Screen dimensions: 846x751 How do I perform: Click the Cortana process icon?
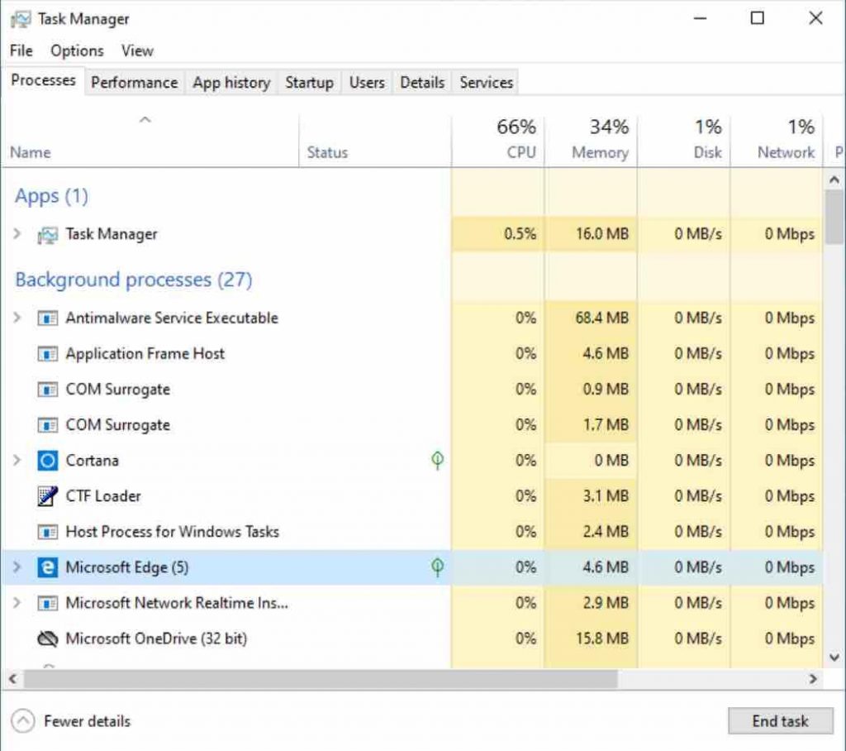(48, 460)
